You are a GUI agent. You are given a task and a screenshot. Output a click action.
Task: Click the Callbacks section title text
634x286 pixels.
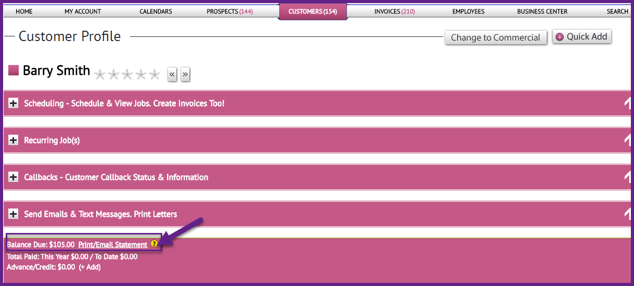[116, 177]
